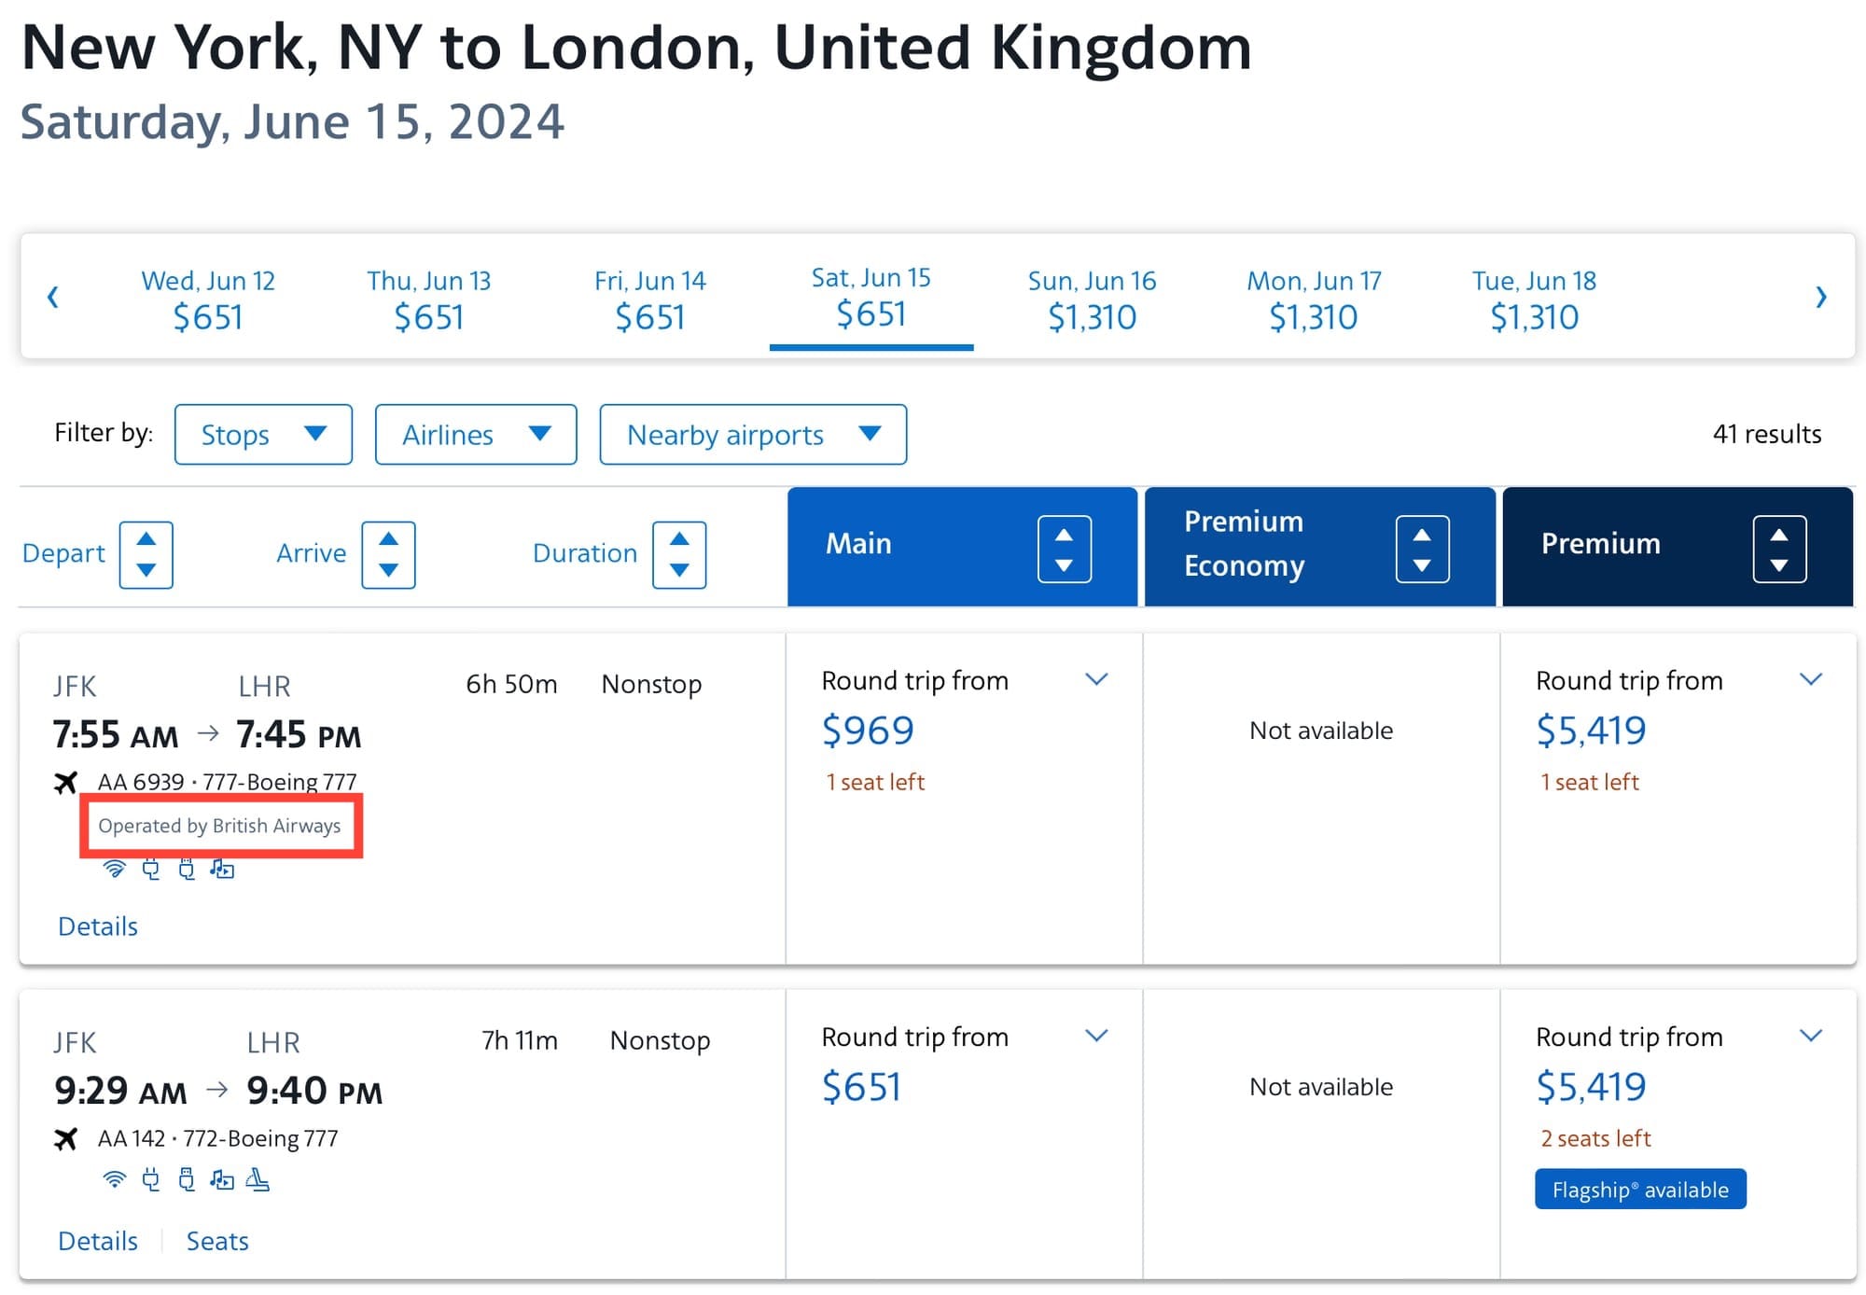This screenshot has width=1866, height=1295.
Task: Click entertainment icon on AA 6939 flight
Action: 222,870
